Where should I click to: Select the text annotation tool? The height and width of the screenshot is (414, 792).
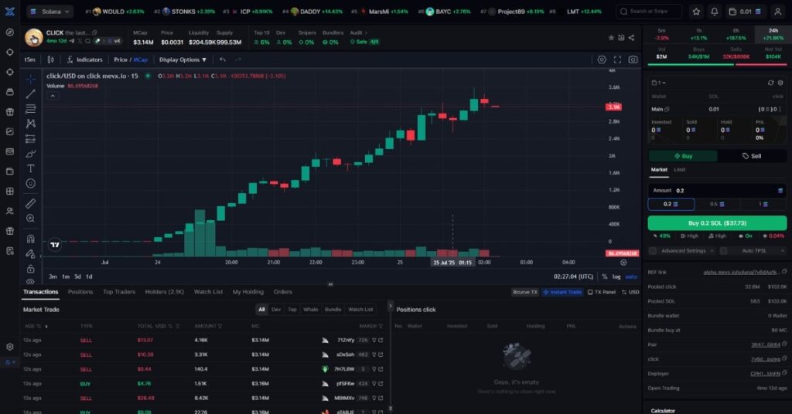[x=31, y=168]
